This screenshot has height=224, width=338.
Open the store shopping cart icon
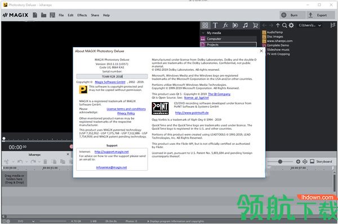(255, 25)
